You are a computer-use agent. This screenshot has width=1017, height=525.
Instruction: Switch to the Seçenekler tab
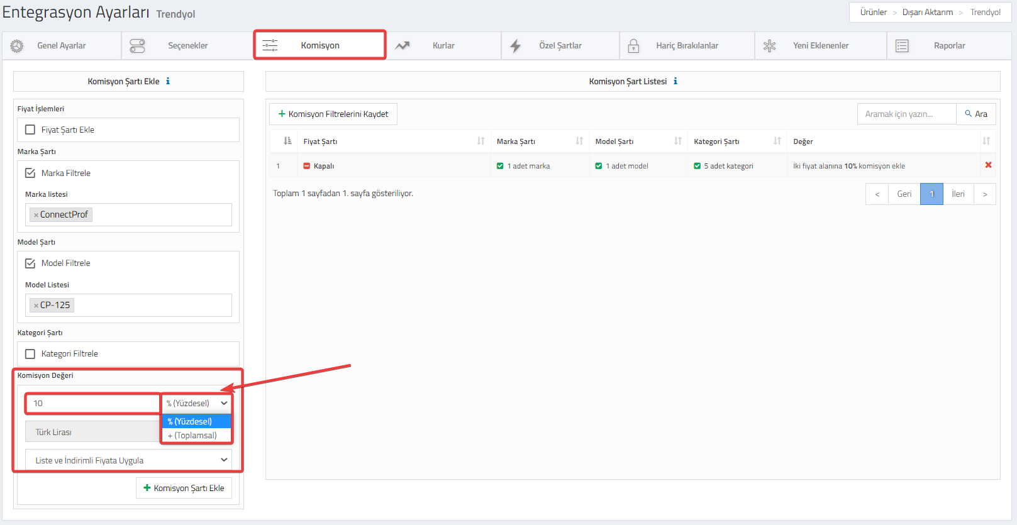coord(187,46)
